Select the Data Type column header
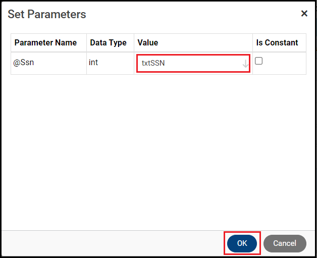The height and width of the screenshot is (258, 317). [x=108, y=43]
